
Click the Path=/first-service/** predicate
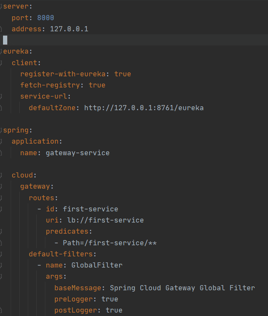pos(110,243)
